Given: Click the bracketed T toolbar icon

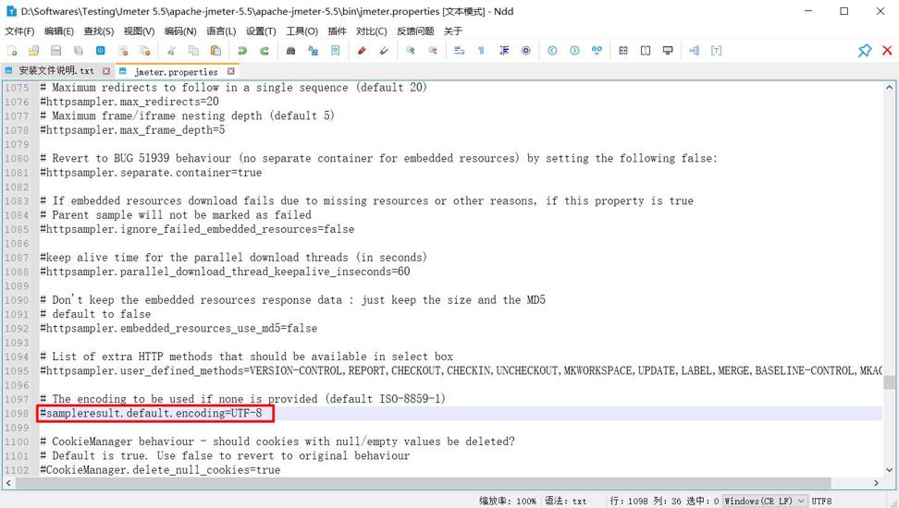Looking at the screenshot, I should click(717, 51).
